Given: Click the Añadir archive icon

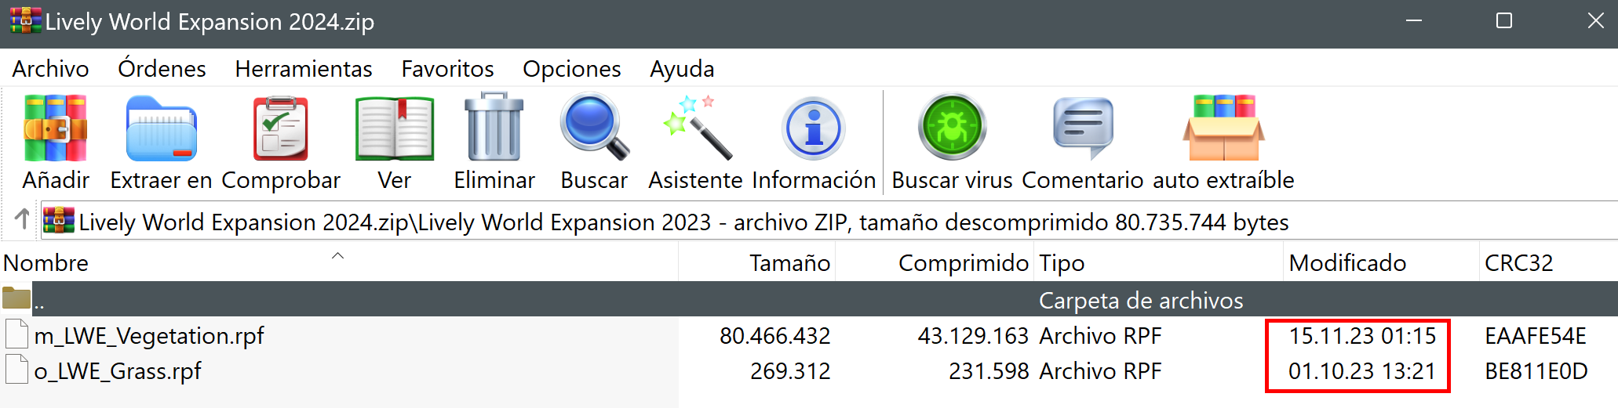Looking at the screenshot, I should [x=55, y=128].
